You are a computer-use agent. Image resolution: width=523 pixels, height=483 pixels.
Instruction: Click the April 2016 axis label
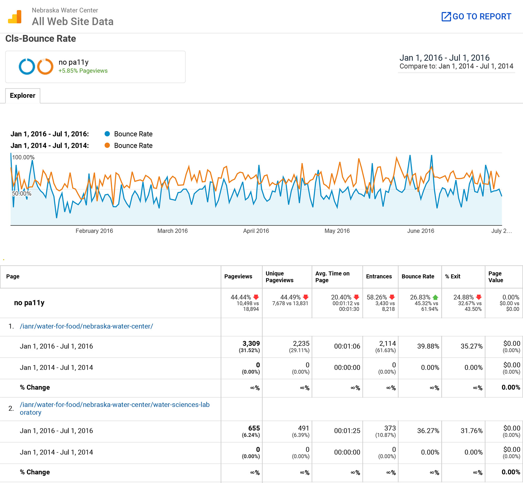pyautogui.click(x=256, y=231)
